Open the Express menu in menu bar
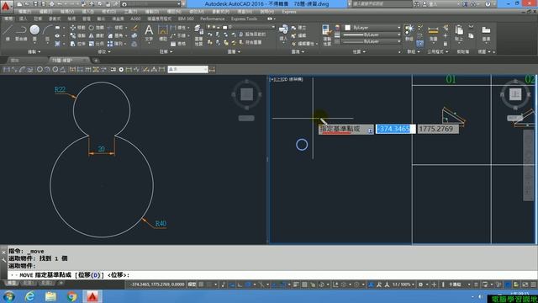The height and width of the screenshot is (303, 538). tap(289, 12)
